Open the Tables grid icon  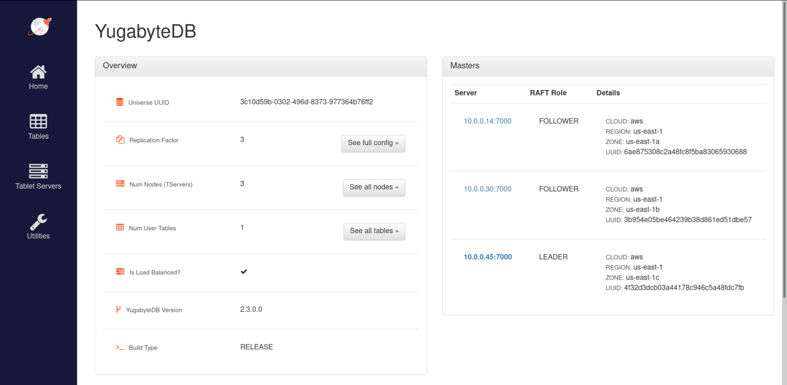click(38, 121)
